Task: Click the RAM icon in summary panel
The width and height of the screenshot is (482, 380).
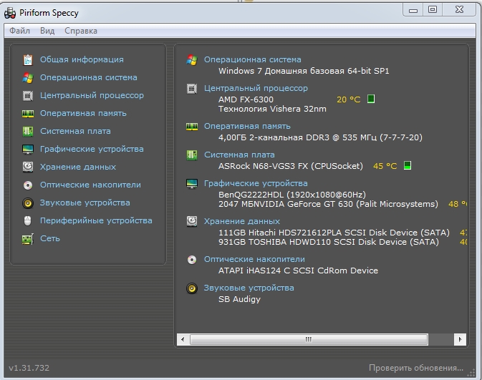Action: tap(192, 127)
